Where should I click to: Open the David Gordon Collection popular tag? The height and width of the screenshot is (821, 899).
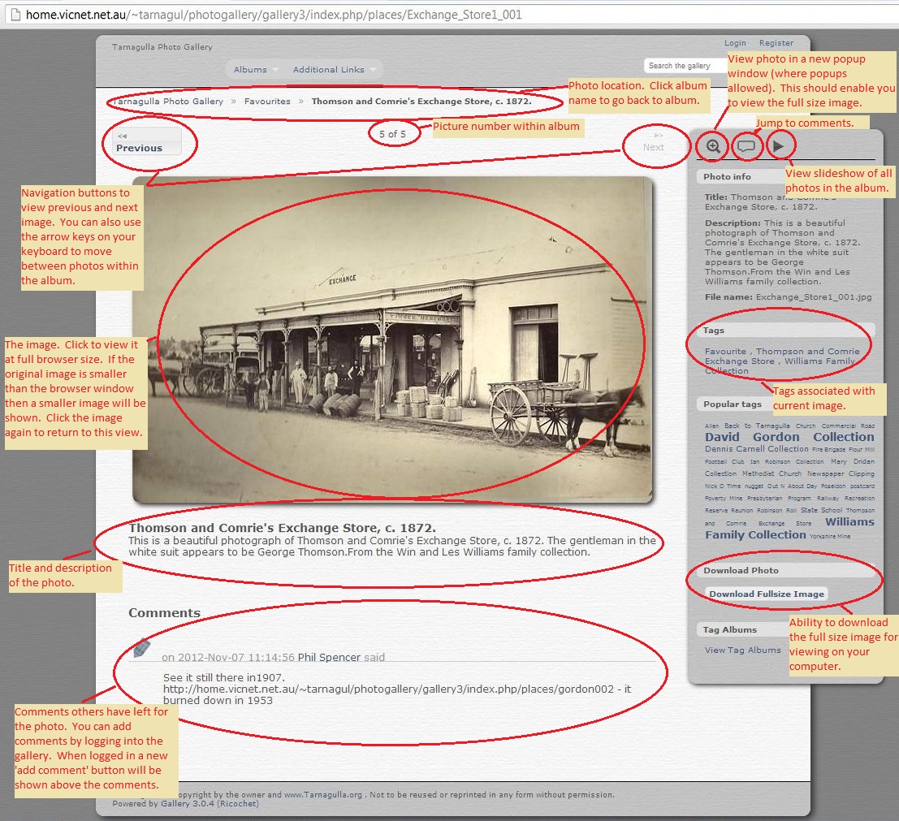[789, 437]
